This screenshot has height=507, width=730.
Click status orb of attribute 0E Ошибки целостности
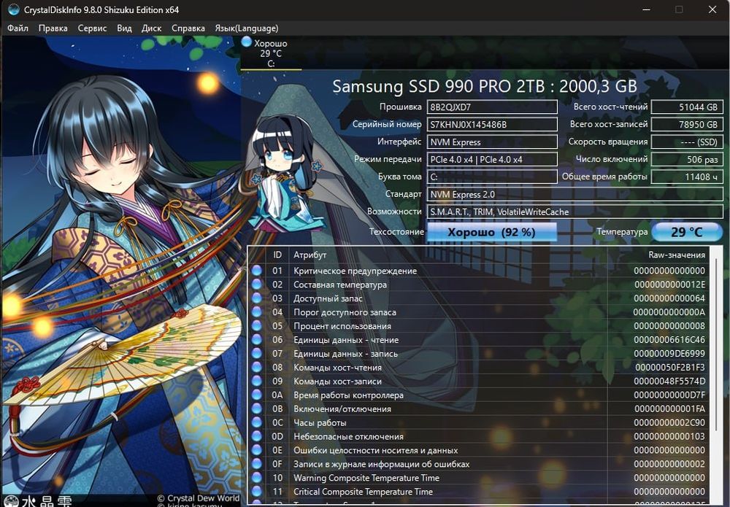coord(256,450)
